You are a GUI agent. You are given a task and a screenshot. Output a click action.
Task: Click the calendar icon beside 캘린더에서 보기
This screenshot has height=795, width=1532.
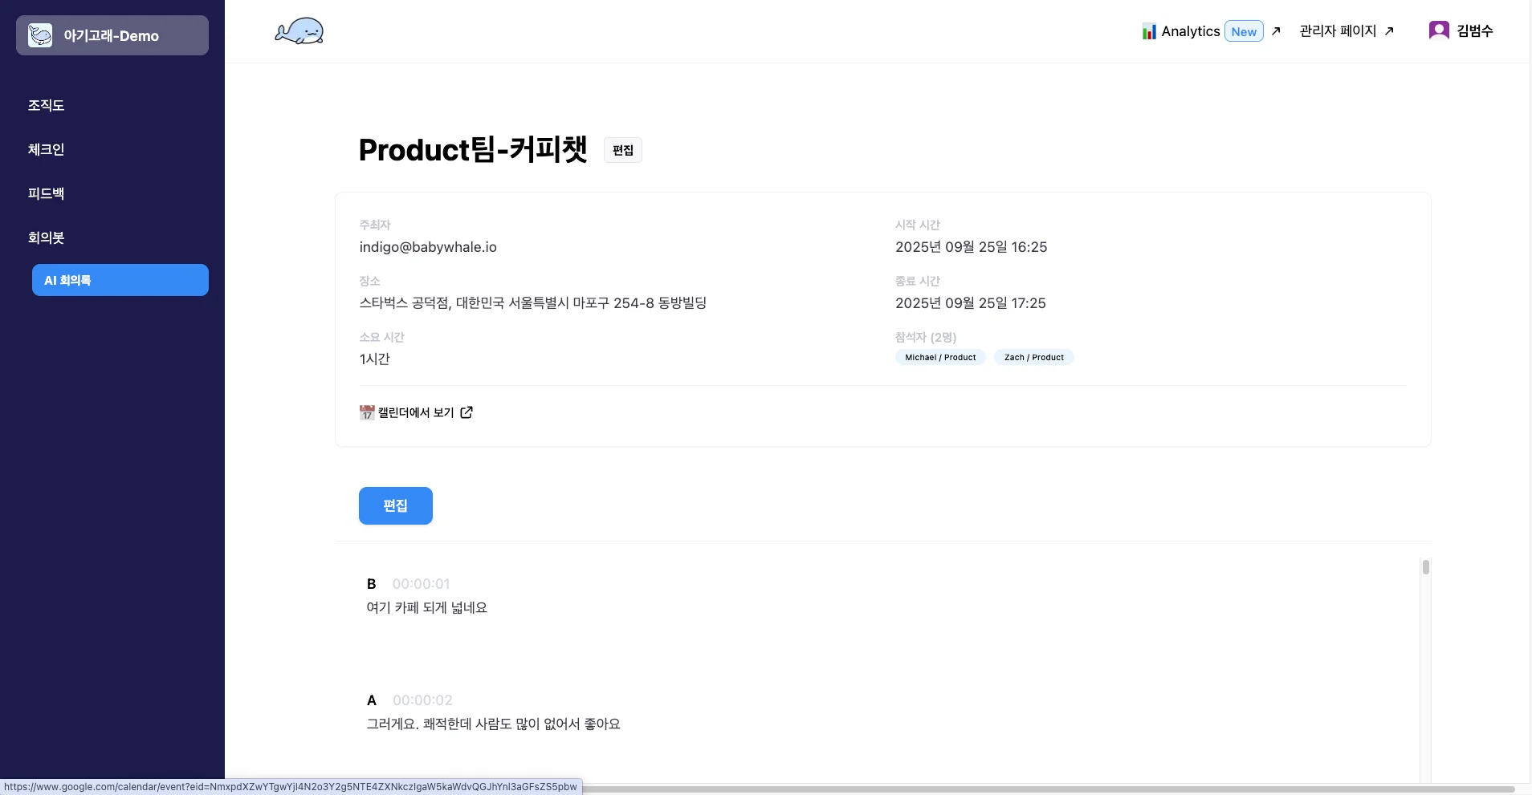[x=367, y=412]
